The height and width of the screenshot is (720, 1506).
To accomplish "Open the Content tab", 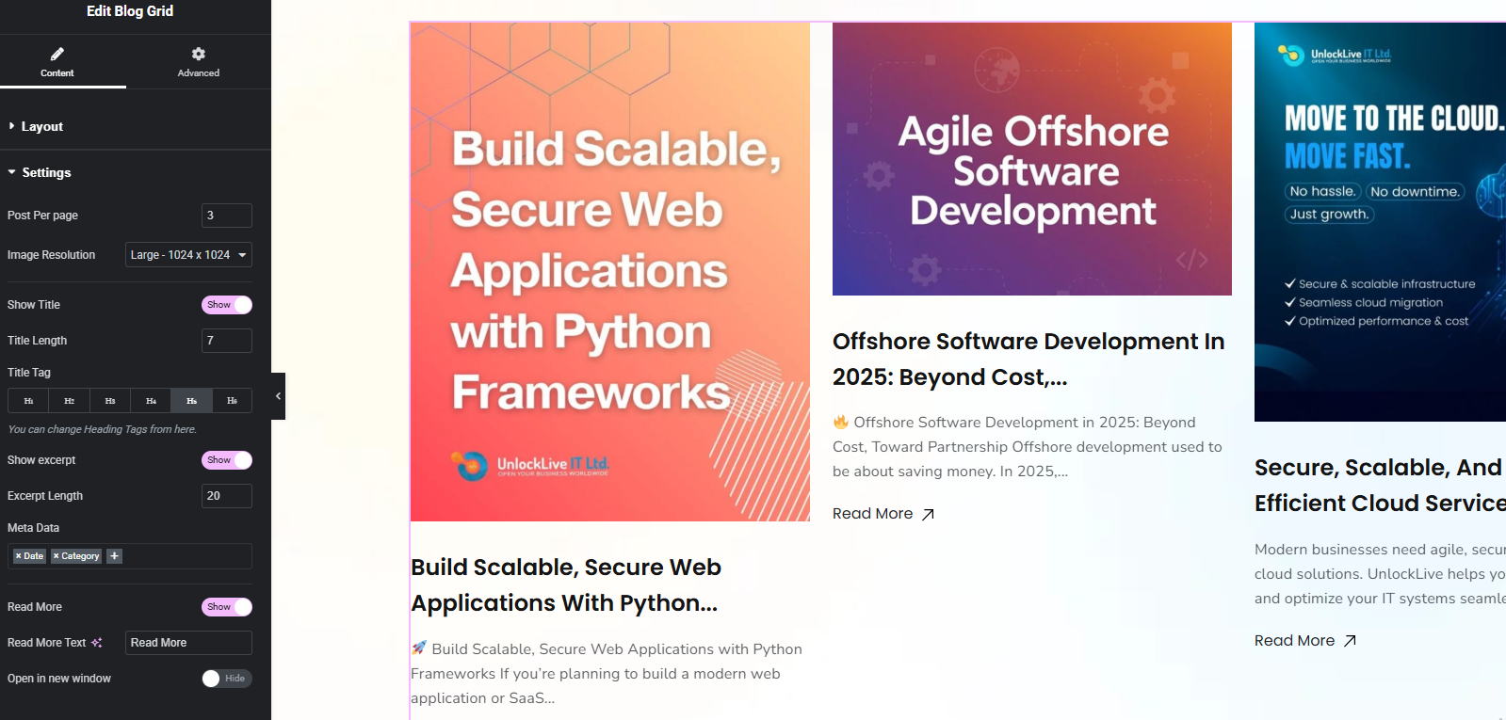I will 57,62.
